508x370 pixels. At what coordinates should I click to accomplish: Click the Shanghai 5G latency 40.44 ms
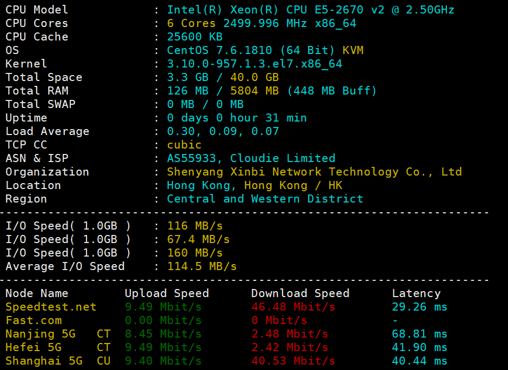click(419, 361)
